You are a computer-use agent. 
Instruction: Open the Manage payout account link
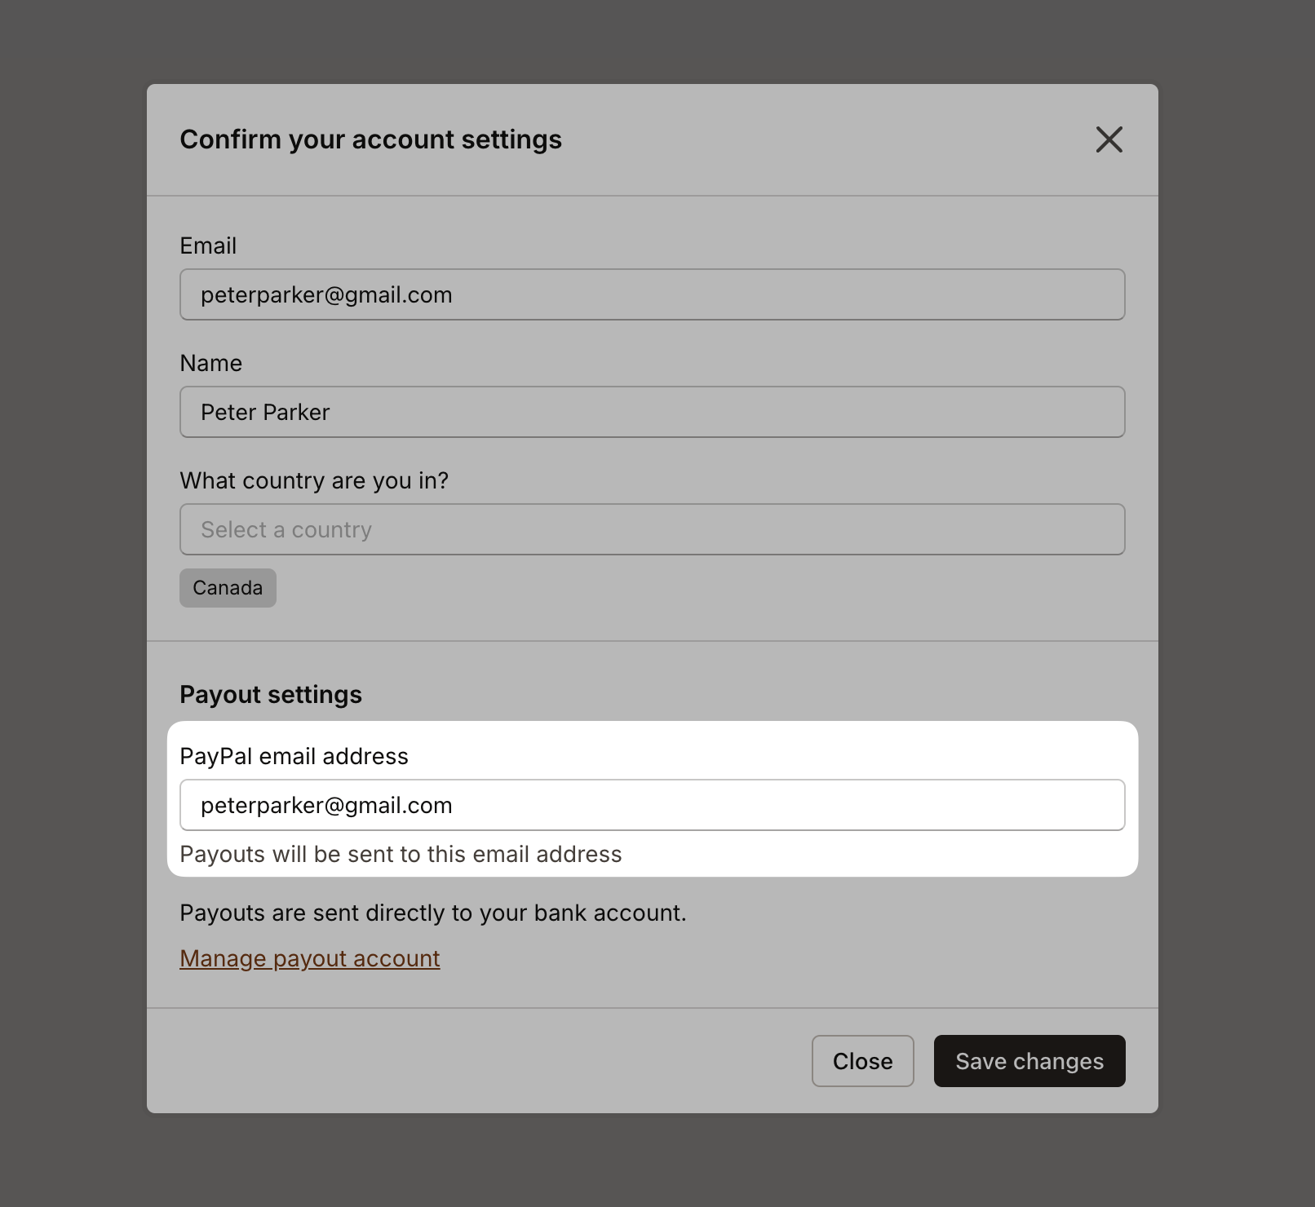310,958
